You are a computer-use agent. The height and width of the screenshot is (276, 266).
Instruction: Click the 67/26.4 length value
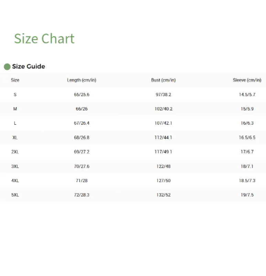(82, 123)
